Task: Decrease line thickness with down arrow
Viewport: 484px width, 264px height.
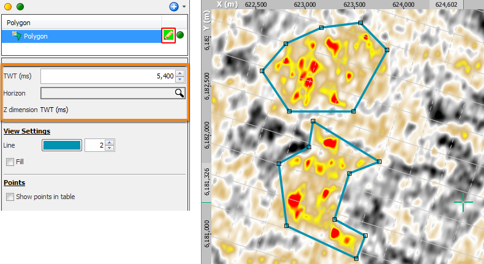Action: point(110,148)
